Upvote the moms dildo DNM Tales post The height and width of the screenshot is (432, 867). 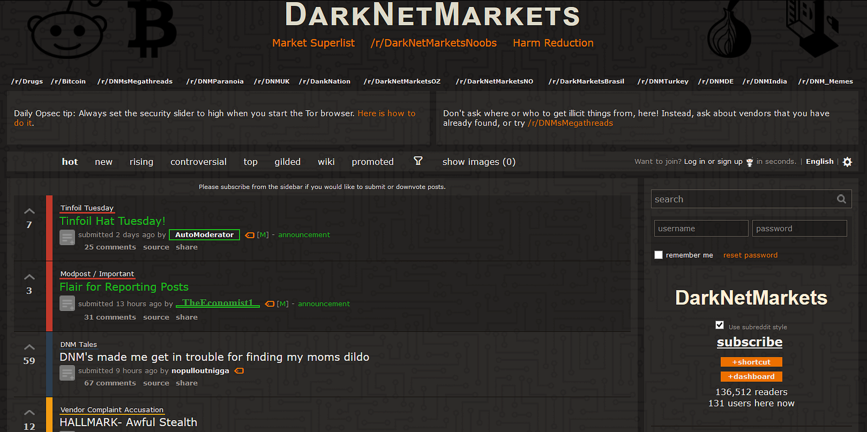[29, 347]
